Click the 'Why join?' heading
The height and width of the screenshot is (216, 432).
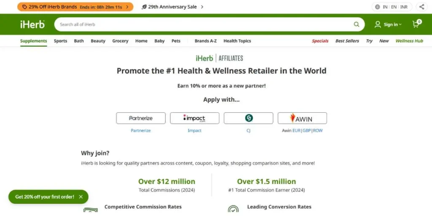pos(95,153)
